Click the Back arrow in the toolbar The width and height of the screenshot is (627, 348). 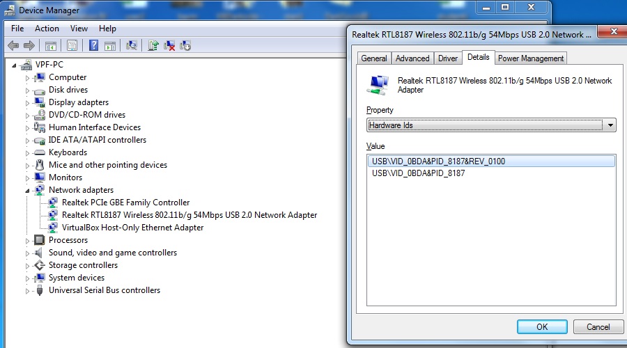[13, 45]
